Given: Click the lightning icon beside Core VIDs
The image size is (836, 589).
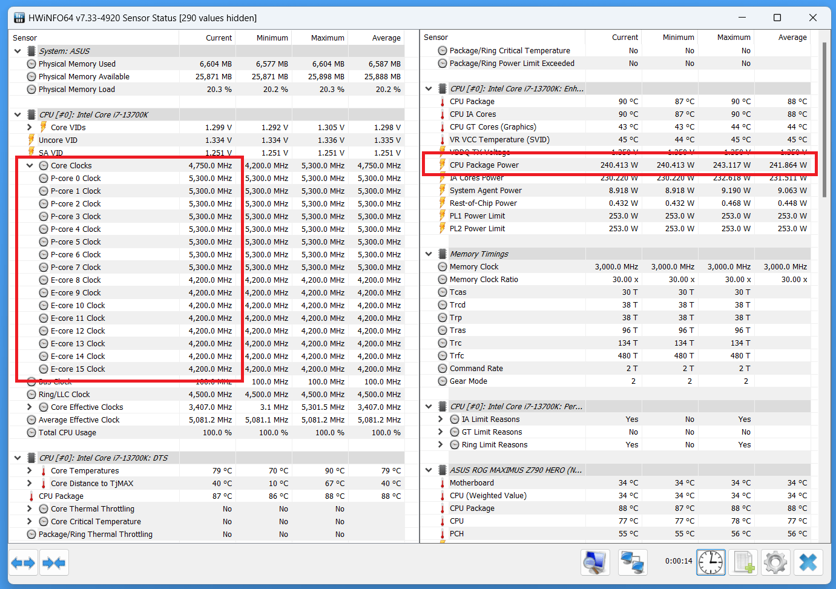Looking at the screenshot, I should pos(44,127).
